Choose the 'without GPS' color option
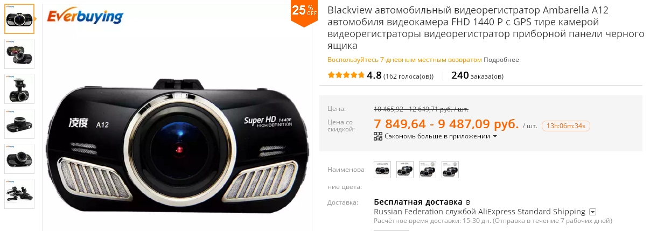This screenshot has height=231, width=650. tap(382, 170)
